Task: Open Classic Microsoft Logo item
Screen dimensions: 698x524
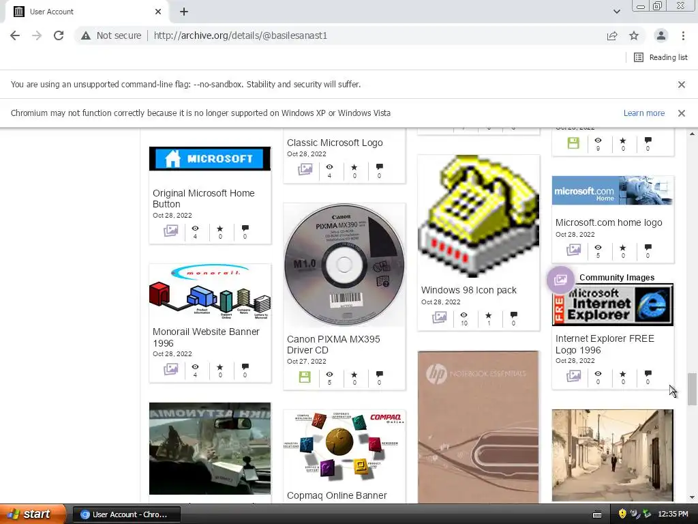Action: tap(335, 143)
